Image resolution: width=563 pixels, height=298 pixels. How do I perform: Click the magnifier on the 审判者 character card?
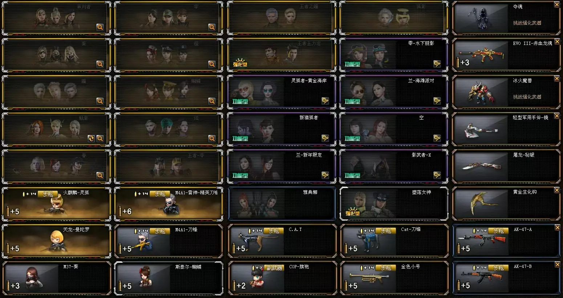tap(100, 27)
